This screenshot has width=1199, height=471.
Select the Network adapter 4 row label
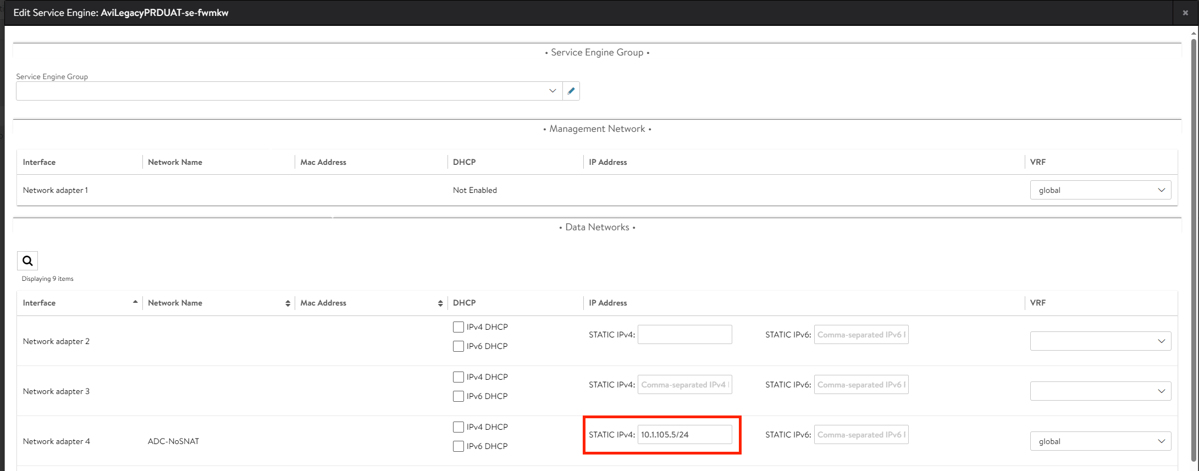coord(57,441)
